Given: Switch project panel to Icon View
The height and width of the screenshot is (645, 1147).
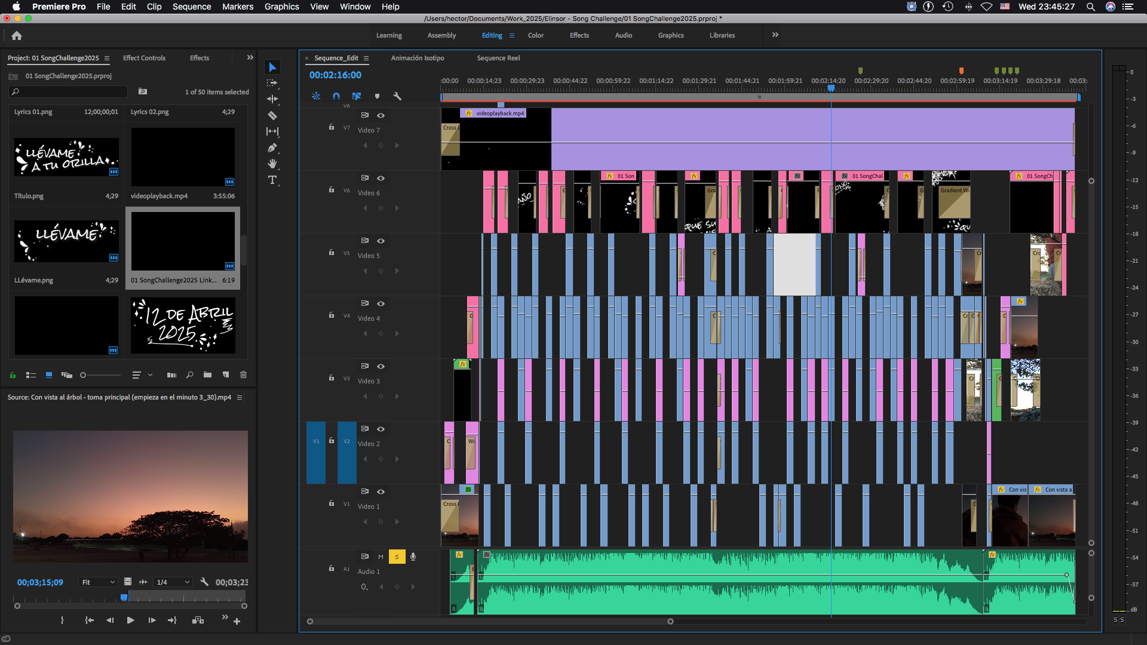Looking at the screenshot, I should click(49, 375).
